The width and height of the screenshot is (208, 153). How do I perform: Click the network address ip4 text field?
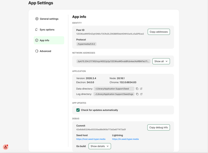[113, 61]
